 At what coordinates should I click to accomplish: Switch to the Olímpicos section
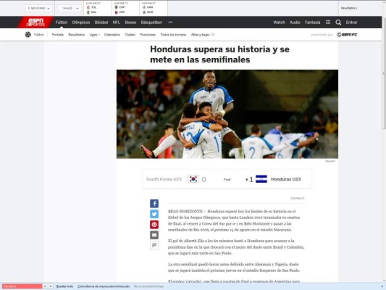click(81, 22)
